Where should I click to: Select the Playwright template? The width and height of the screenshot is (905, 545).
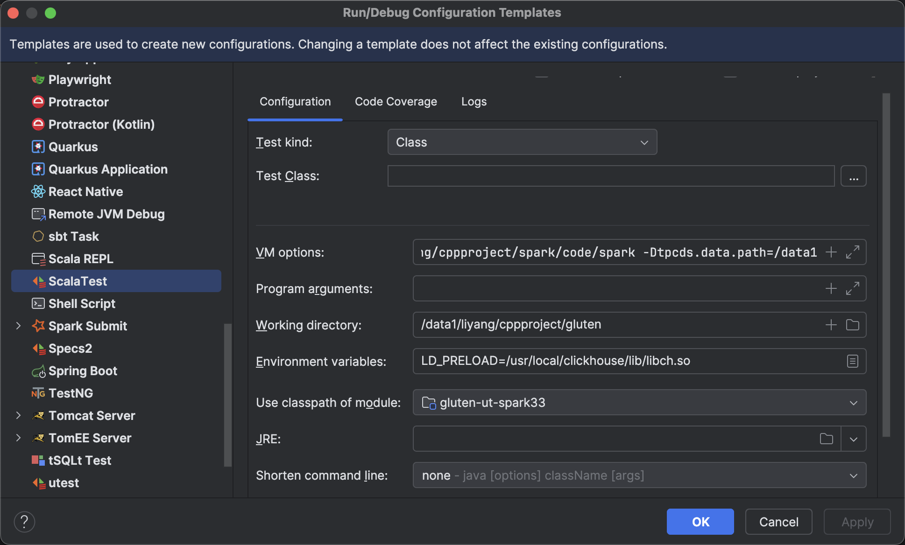79,80
